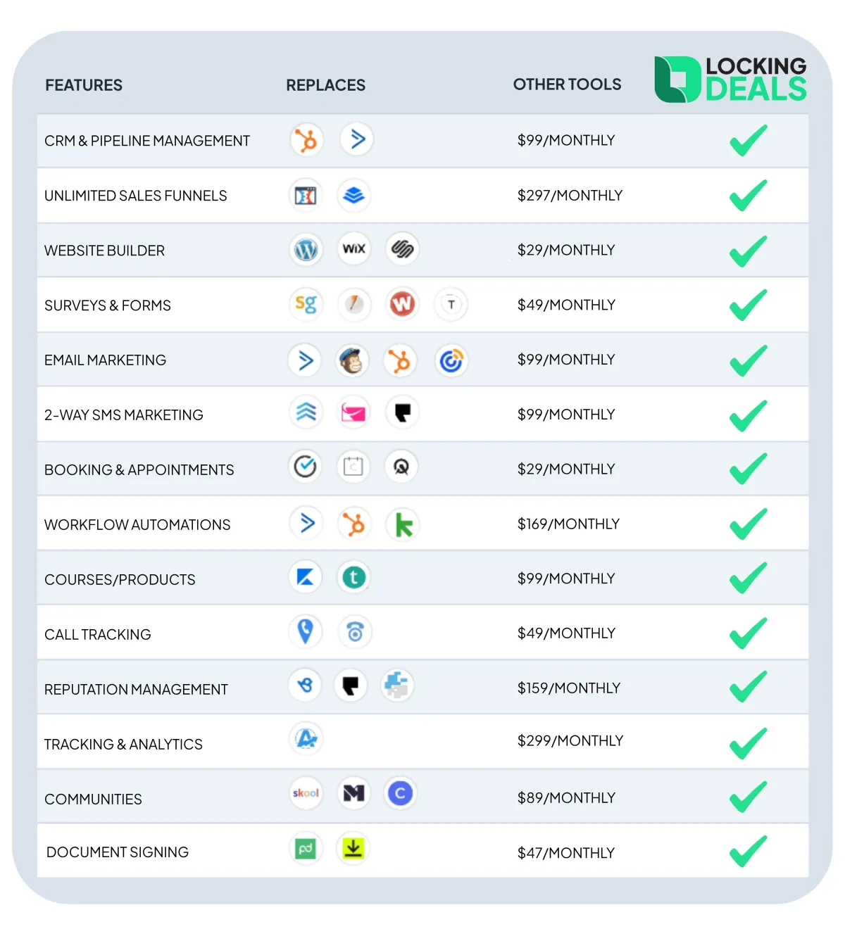Viewport: 845px width, 929px height.
Task: Click the Locking Deals logo
Action: click(x=730, y=79)
